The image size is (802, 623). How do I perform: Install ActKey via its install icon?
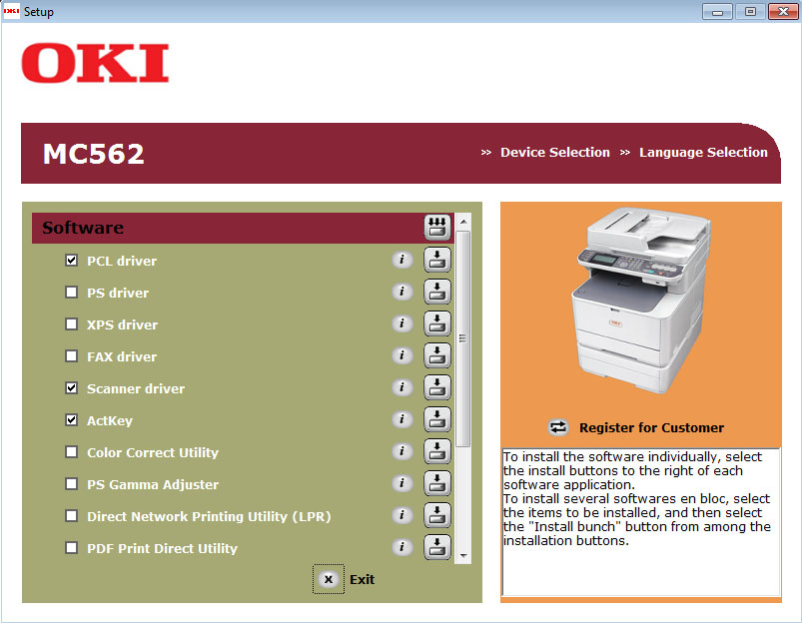pyautogui.click(x=436, y=419)
